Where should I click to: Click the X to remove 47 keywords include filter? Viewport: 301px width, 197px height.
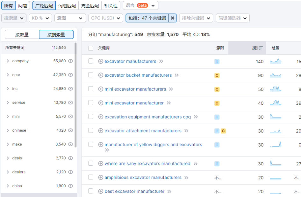(x=172, y=18)
